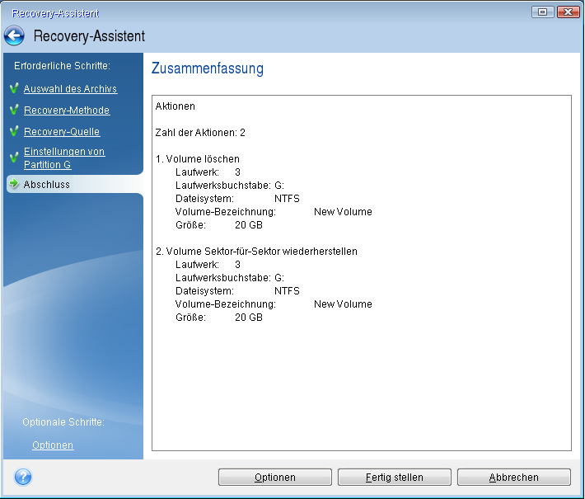Close the Recovery-Assistent window
Viewport: 585px width, 499px height.
coord(567,12)
